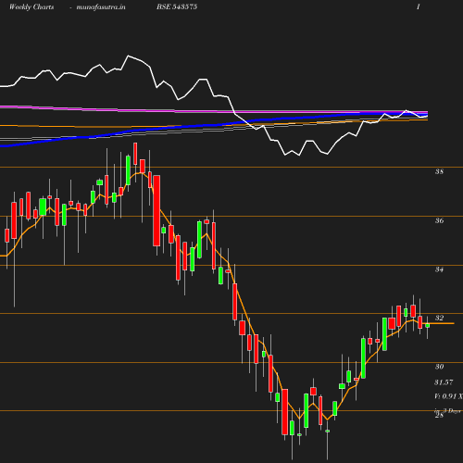Click the tallest red candlestick below 38

click(156, 211)
